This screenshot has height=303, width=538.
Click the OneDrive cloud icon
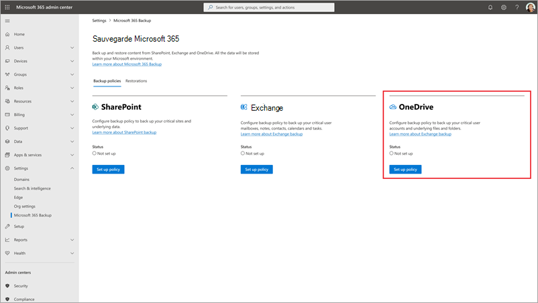393,107
